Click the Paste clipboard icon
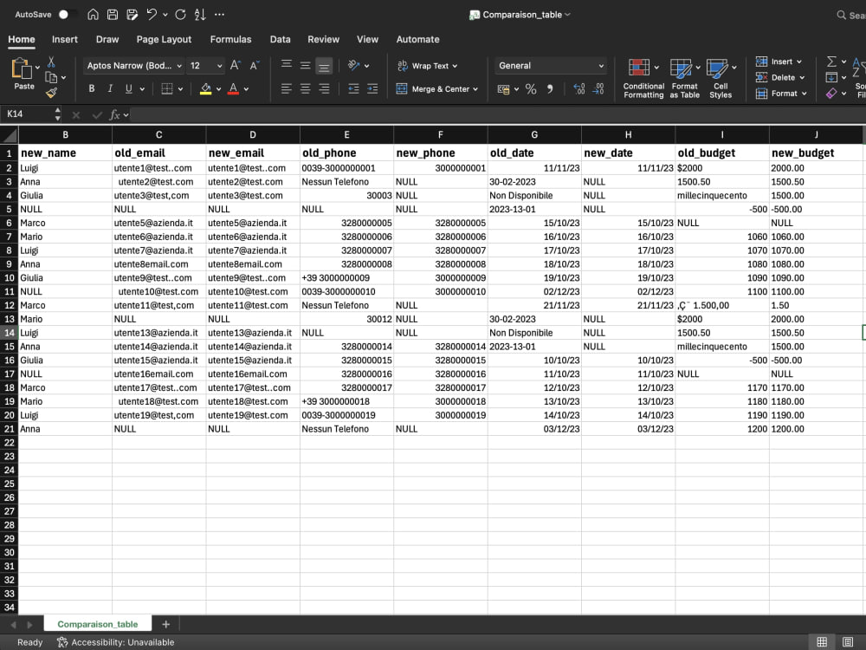Screen dimensions: 866x650 (x=22, y=68)
